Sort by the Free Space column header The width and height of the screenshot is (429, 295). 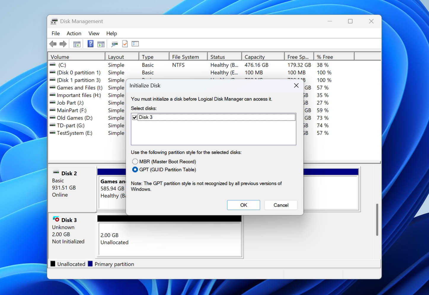(299, 57)
